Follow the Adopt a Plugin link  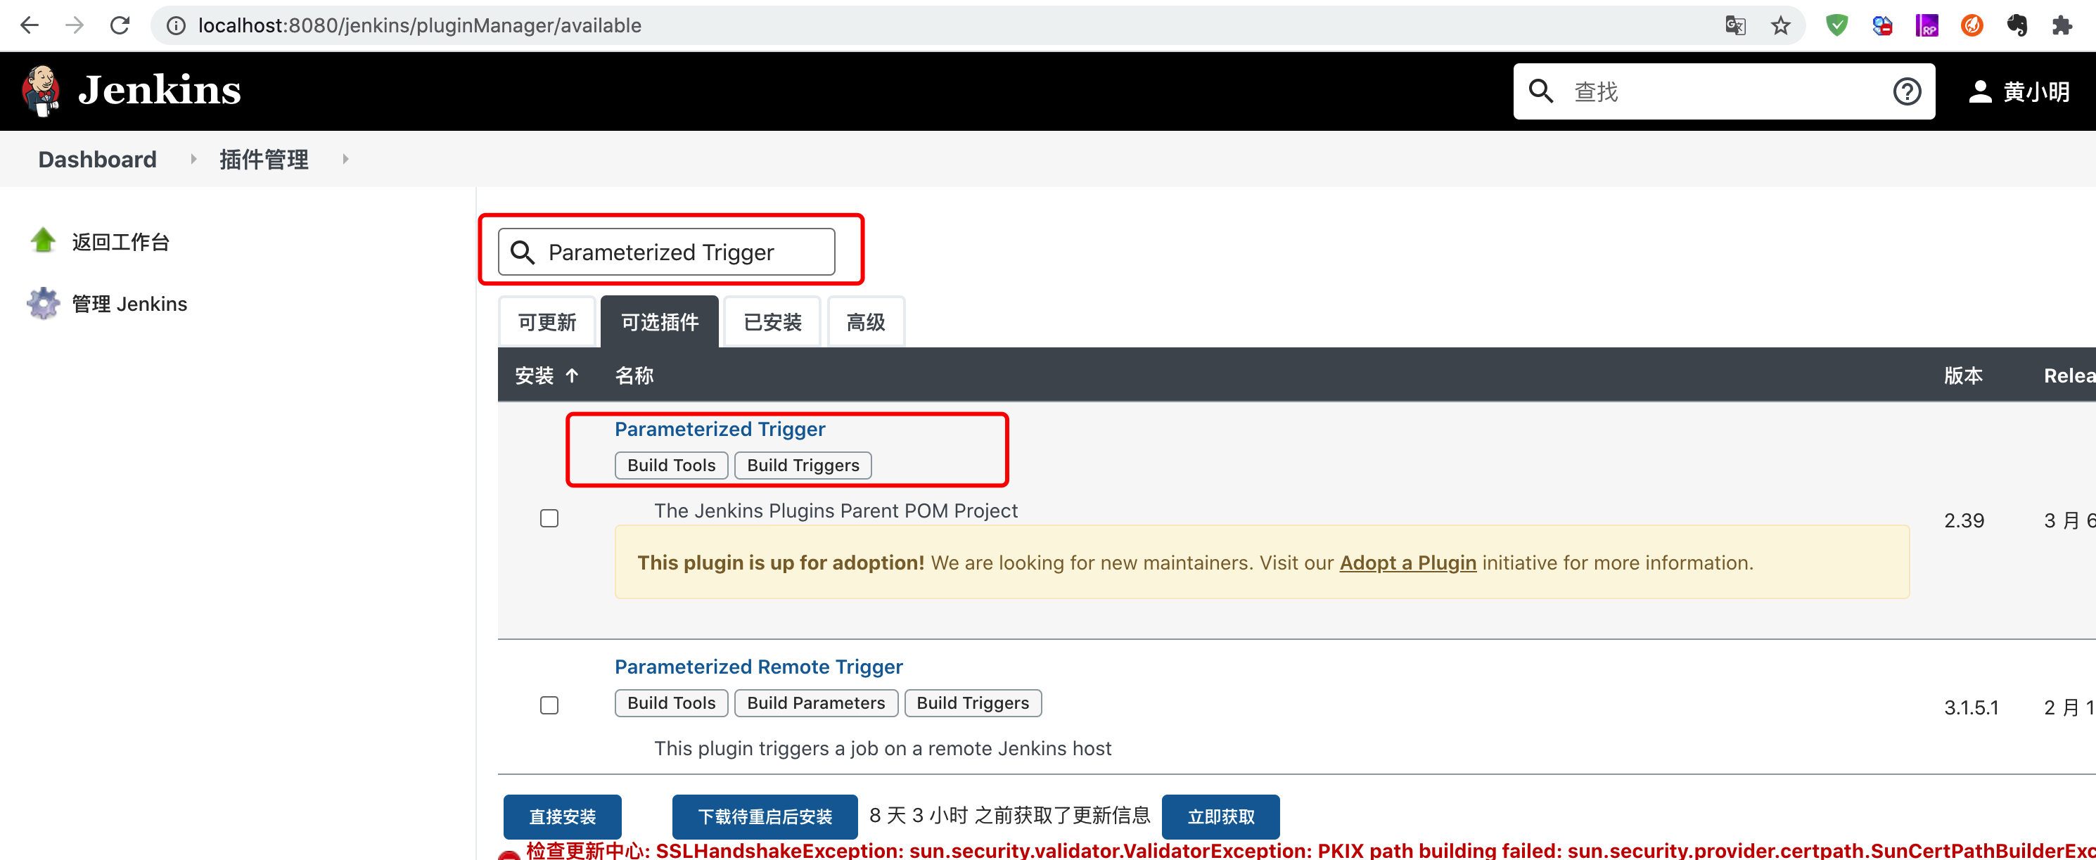(x=1407, y=563)
